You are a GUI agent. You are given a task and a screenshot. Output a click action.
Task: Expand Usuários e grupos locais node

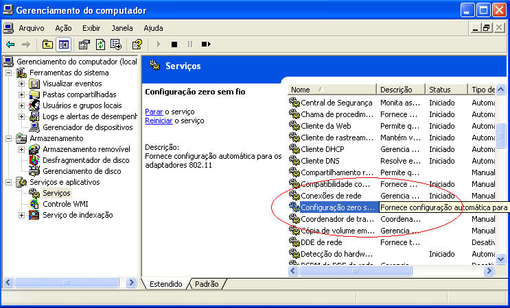(x=21, y=105)
